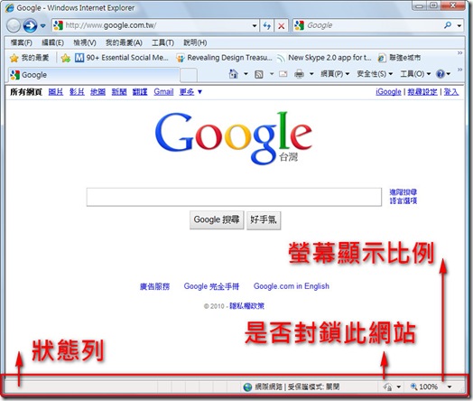Click the Home icon in command bar
Screen dimensions: 473x401
pyautogui.click(x=234, y=74)
